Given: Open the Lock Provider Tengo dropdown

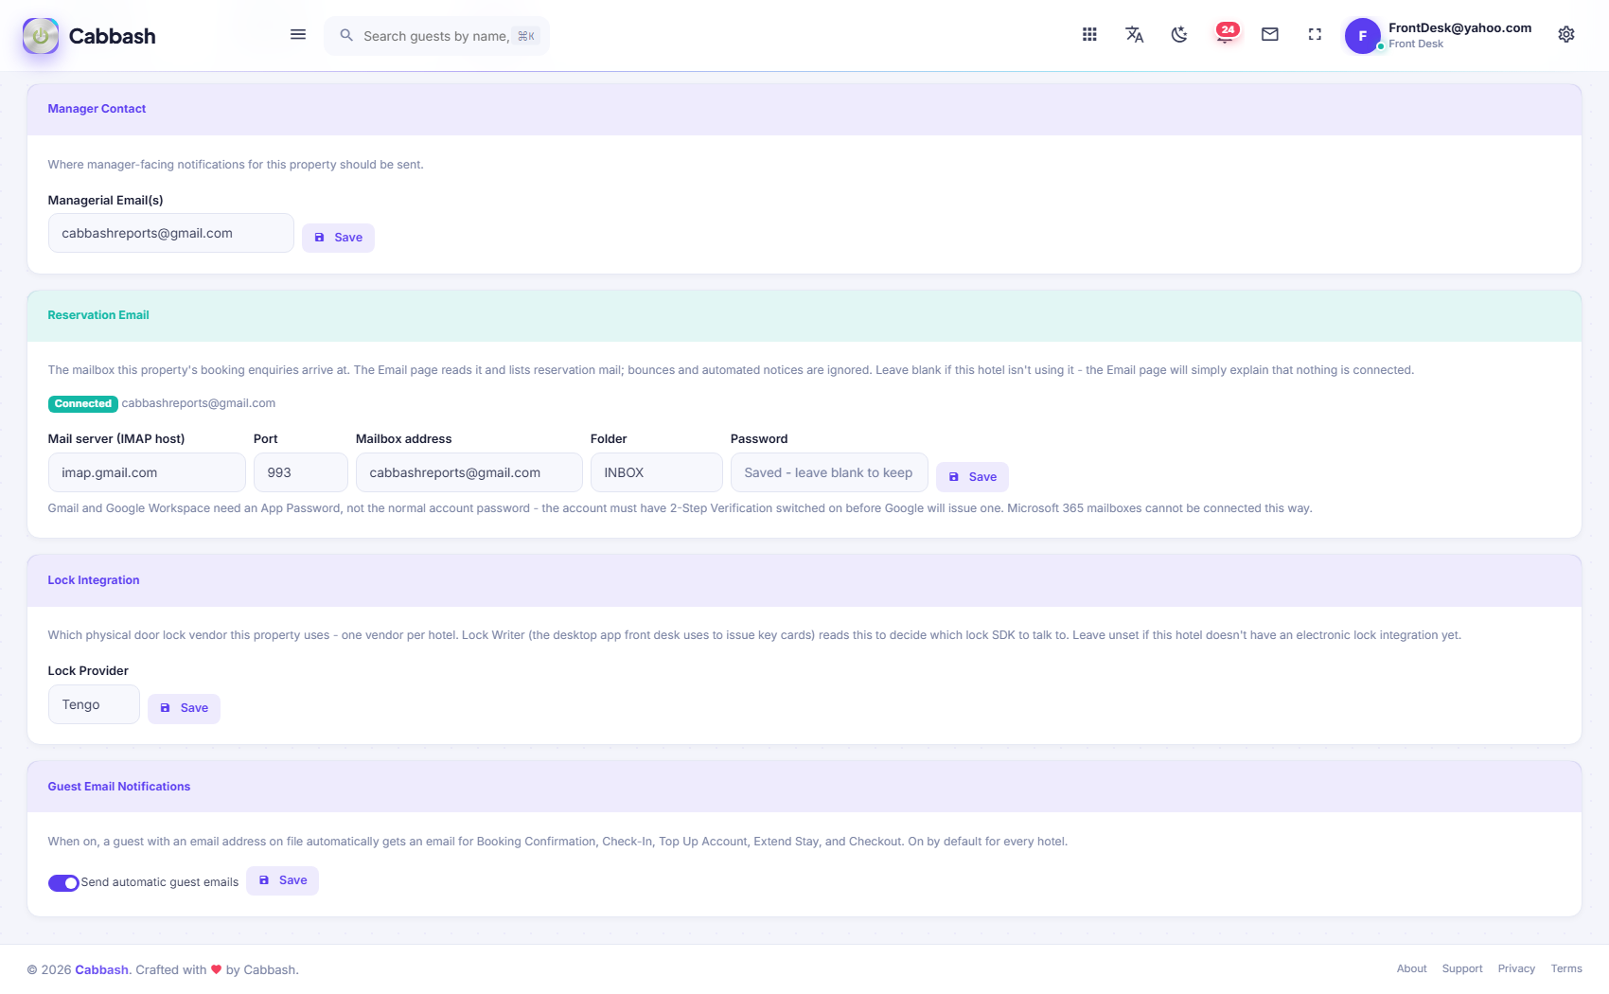Looking at the screenshot, I should (x=94, y=704).
